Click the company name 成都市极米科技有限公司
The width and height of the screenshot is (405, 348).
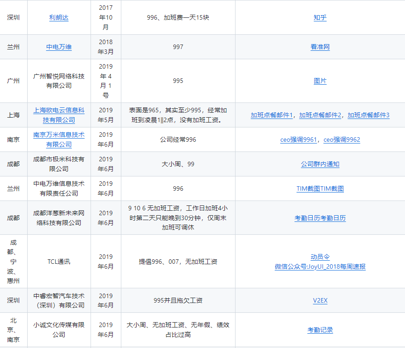point(59,164)
